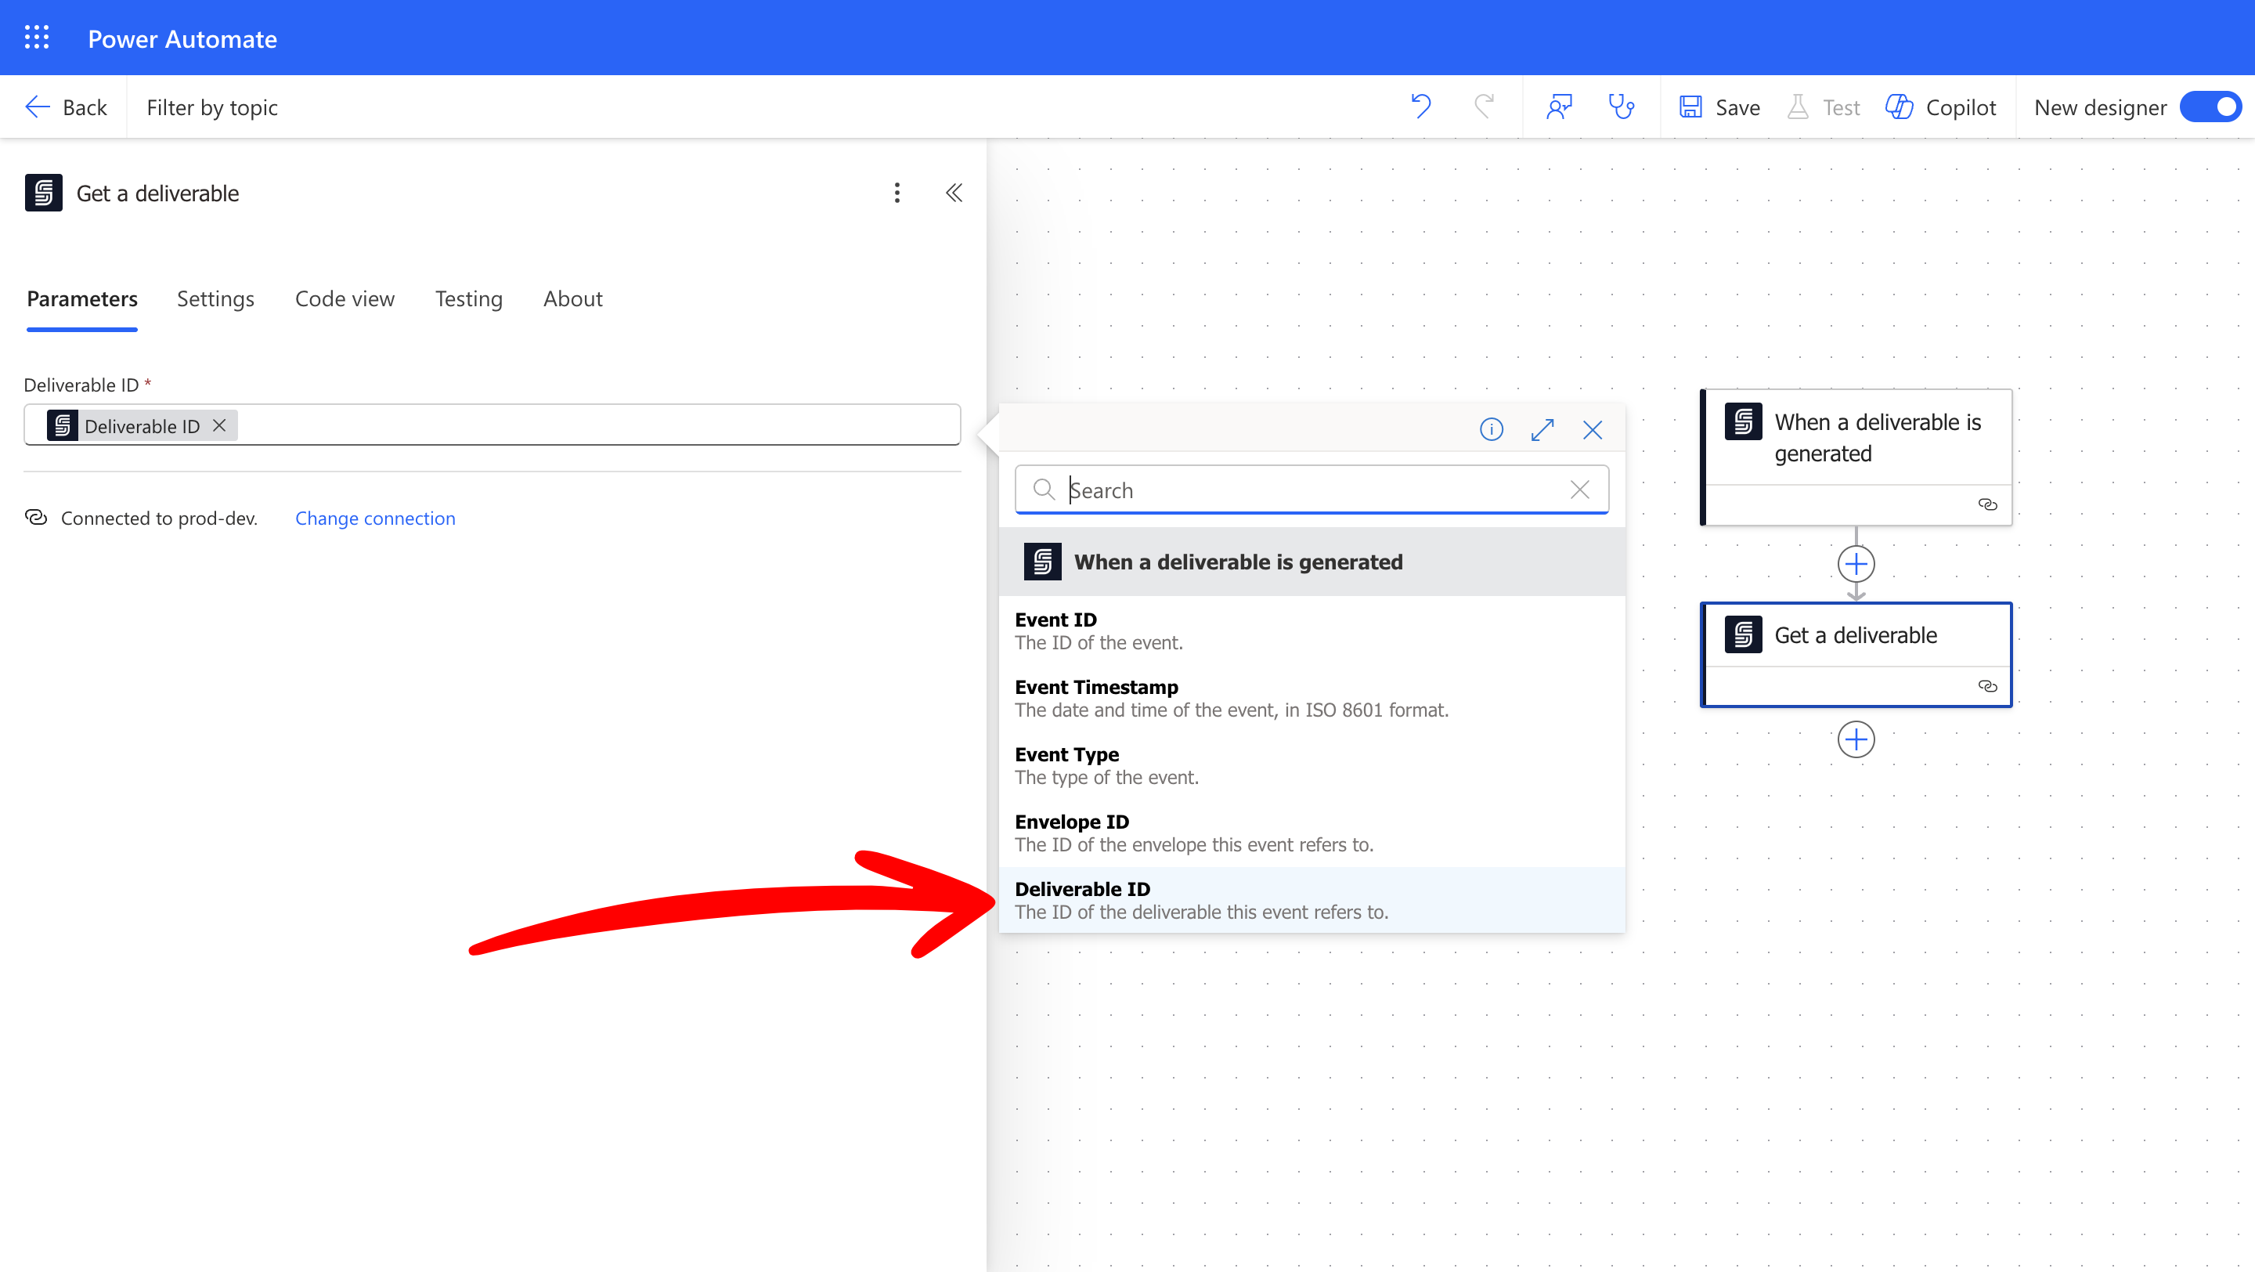
Task: Collapse the Get a deliverable side panel
Action: pos(954,193)
